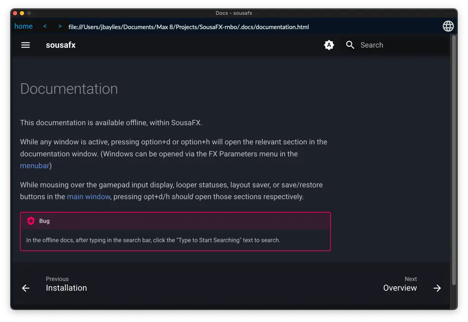The width and height of the screenshot is (468, 322).
Task: Focus the Search input field
Action: [x=398, y=45]
